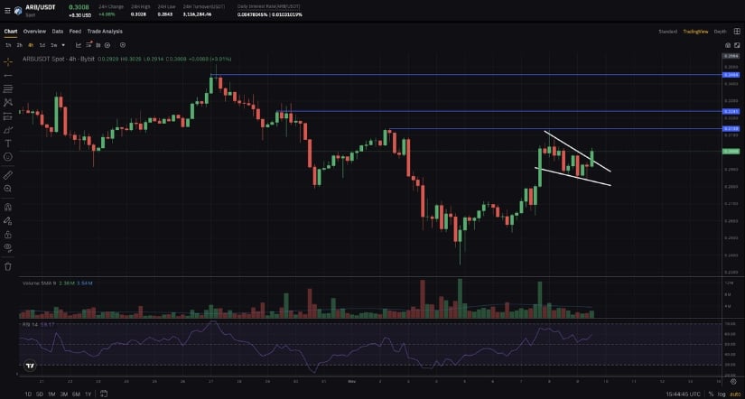Select the 4h timeframe
This screenshot has width=745, height=399.
click(x=31, y=45)
